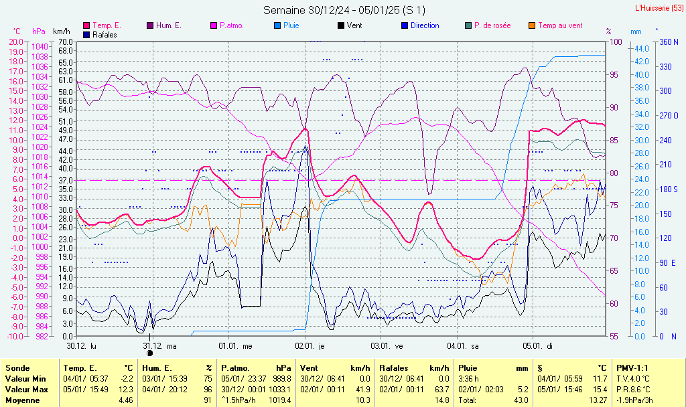Click the maximum pressure value "1033.1"
The width and height of the screenshot is (686, 407).
pos(280,389)
